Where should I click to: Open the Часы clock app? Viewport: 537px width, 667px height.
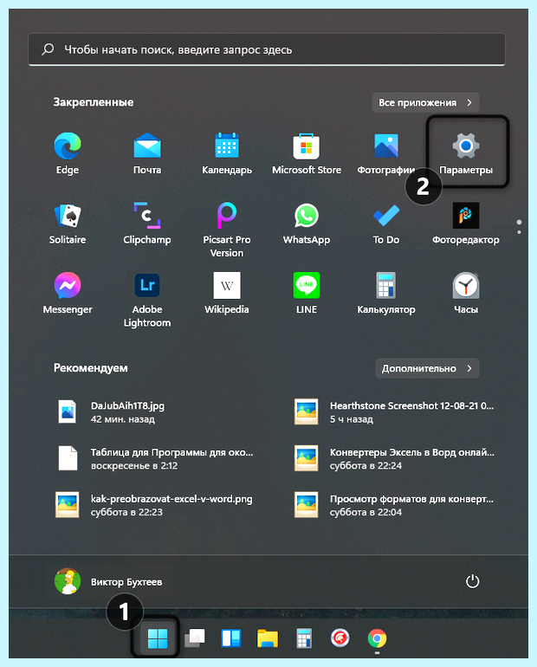[x=466, y=293]
